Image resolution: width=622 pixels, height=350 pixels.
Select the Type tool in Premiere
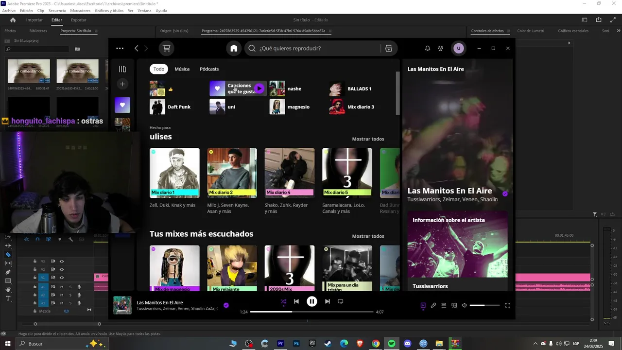pos(8,298)
